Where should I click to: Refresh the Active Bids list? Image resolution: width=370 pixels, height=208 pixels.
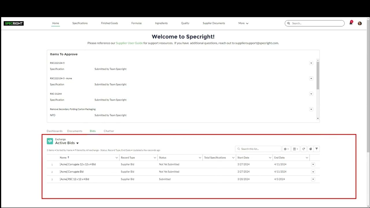[x=304, y=149]
